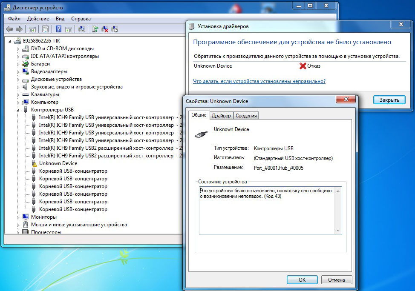Click Отмена in properties dialog
The height and width of the screenshot is (291, 415).
[x=337, y=280]
